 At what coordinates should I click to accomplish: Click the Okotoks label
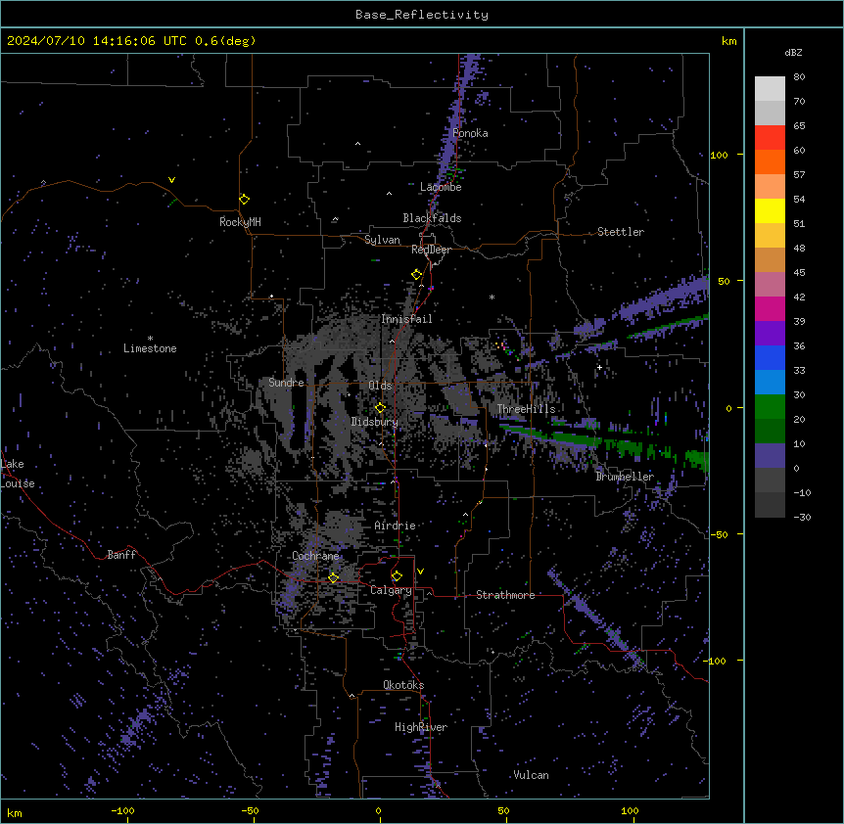tap(403, 685)
